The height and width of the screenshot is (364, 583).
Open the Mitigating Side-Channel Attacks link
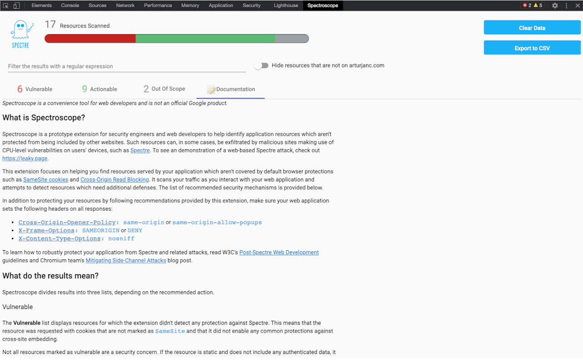coord(126,260)
